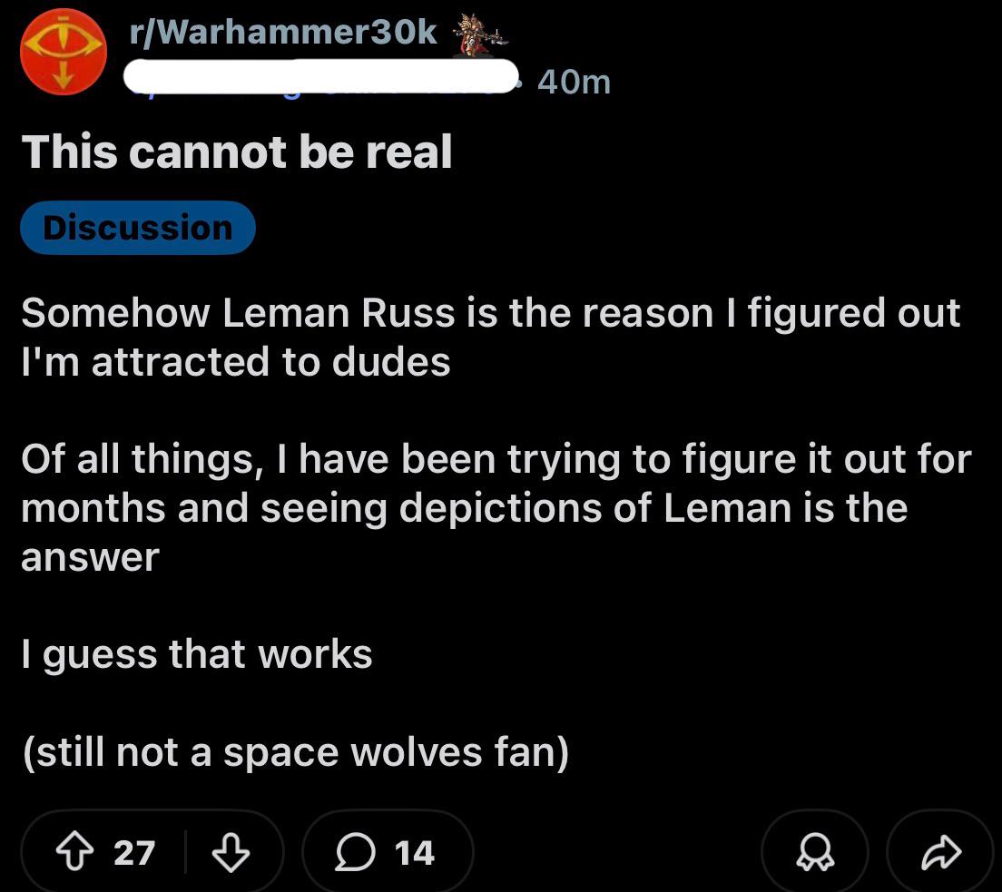Share the post with the share arrow

[940, 853]
